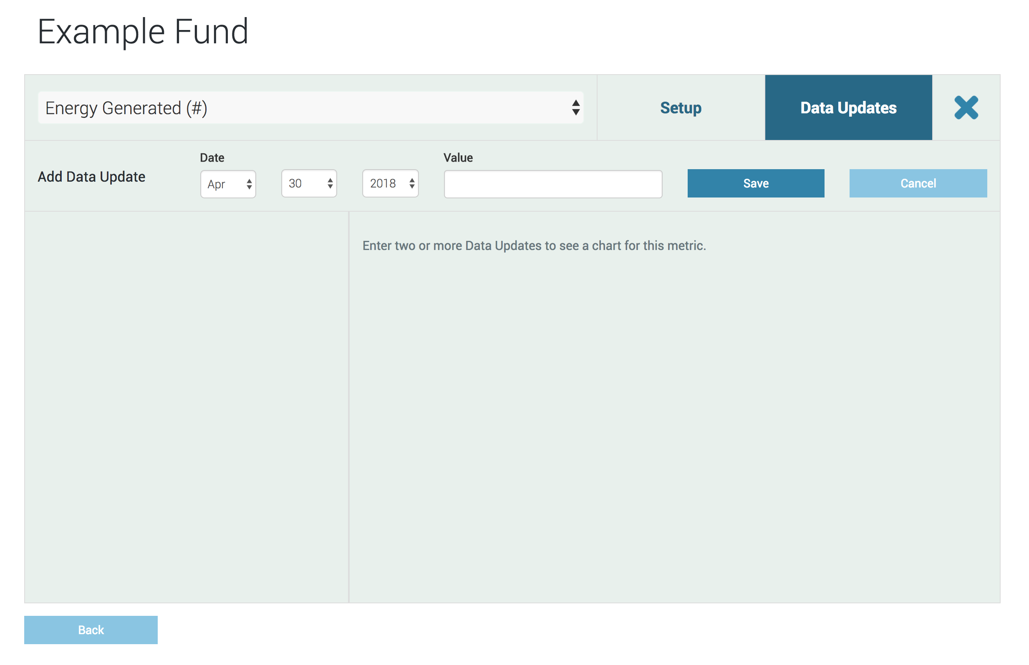This screenshot has width=1029, height=665.
Task: Click the Date field label
Action: point(212,157)
